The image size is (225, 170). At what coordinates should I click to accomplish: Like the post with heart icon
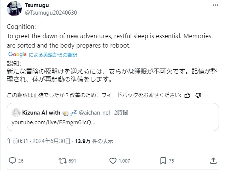113,161
